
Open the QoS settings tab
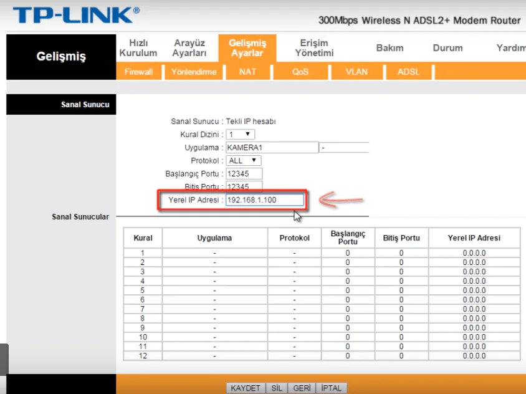pyautogui.click(x=300, y=72)
